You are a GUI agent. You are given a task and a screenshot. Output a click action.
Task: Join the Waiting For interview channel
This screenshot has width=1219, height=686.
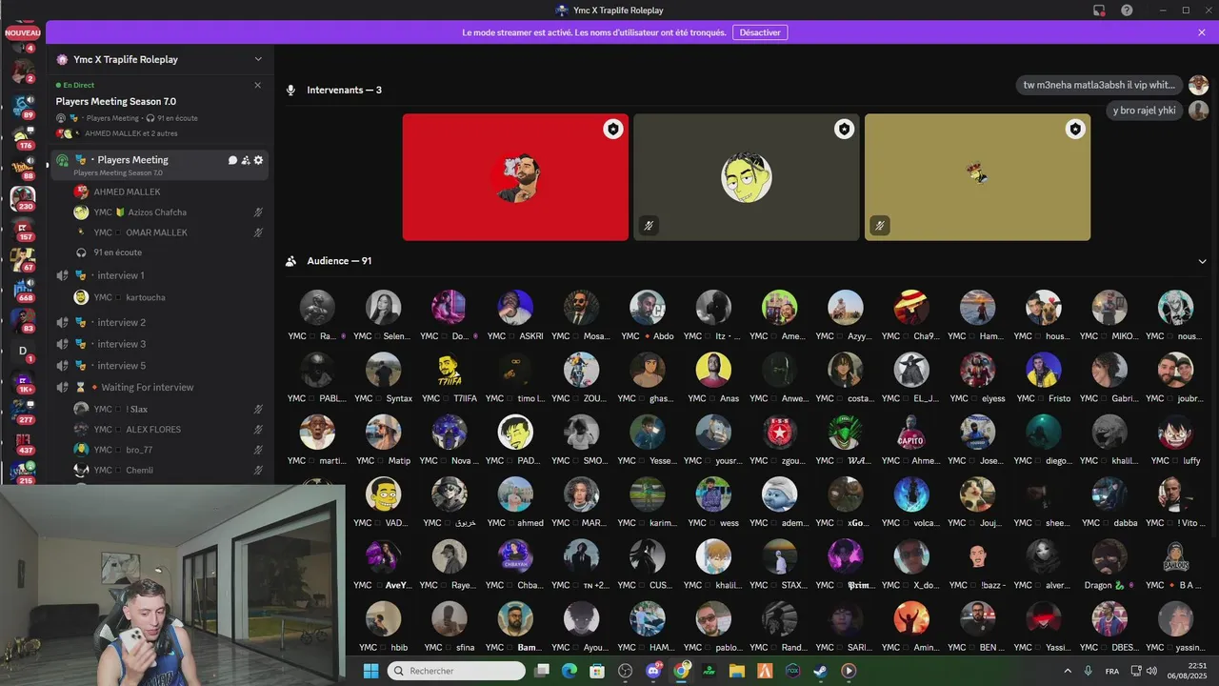pos(159,388)
